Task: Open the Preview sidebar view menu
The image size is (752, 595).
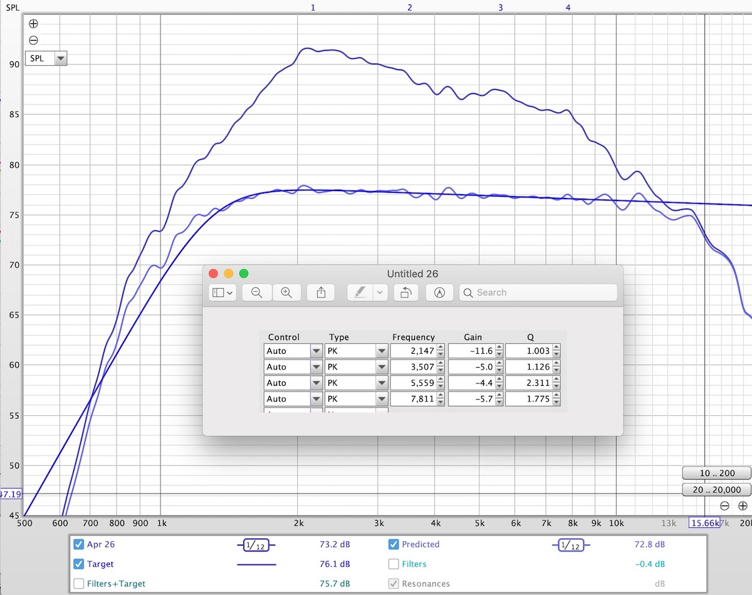Action: pyautogui.click(x=222, y=292)
